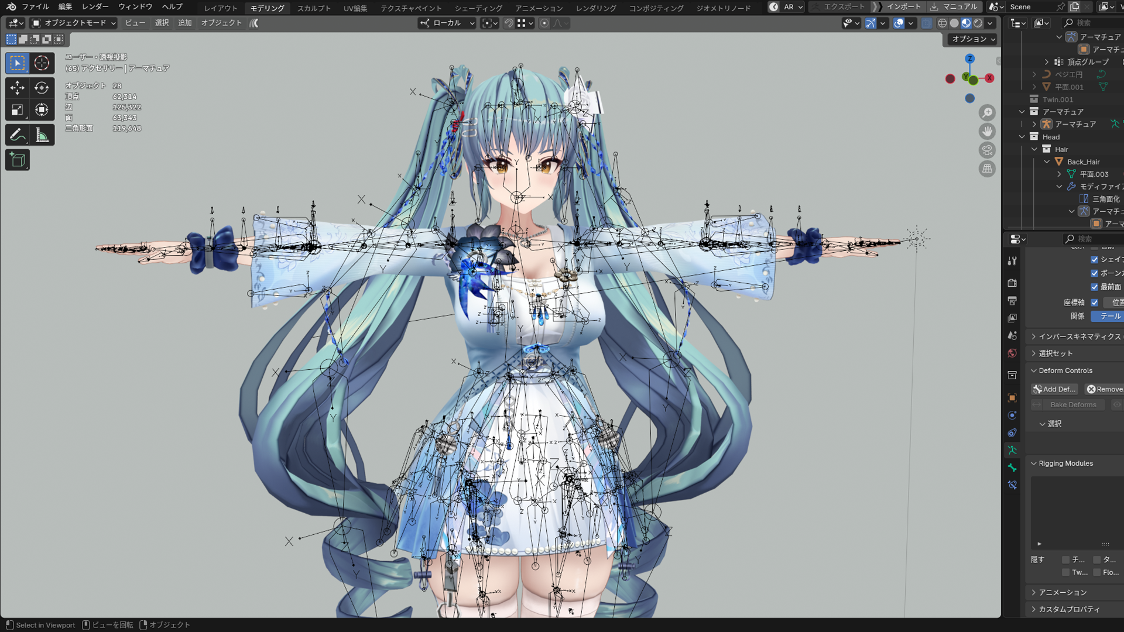The width and height of the screenshot is (1124, 632).
Task: Pick the Scale tool
Action: click(x=17, y=110)
